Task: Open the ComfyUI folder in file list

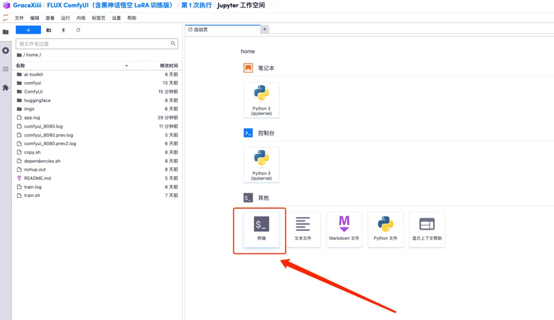Action: point(33,92)
